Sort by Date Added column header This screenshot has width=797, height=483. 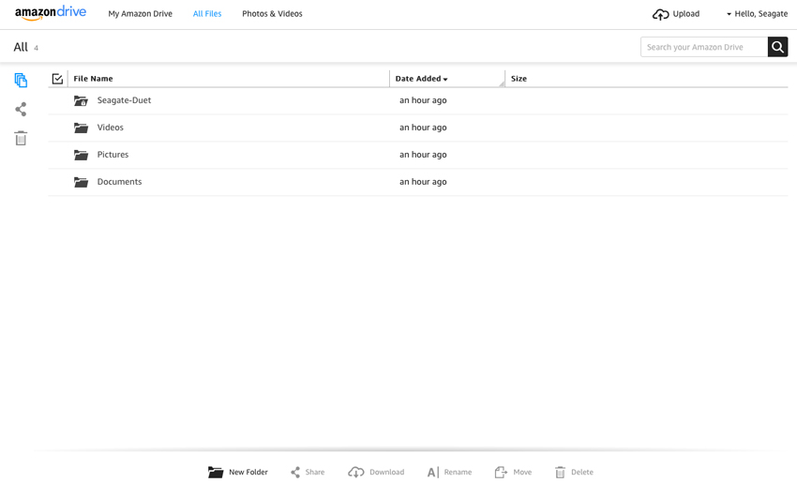[421, 78]
